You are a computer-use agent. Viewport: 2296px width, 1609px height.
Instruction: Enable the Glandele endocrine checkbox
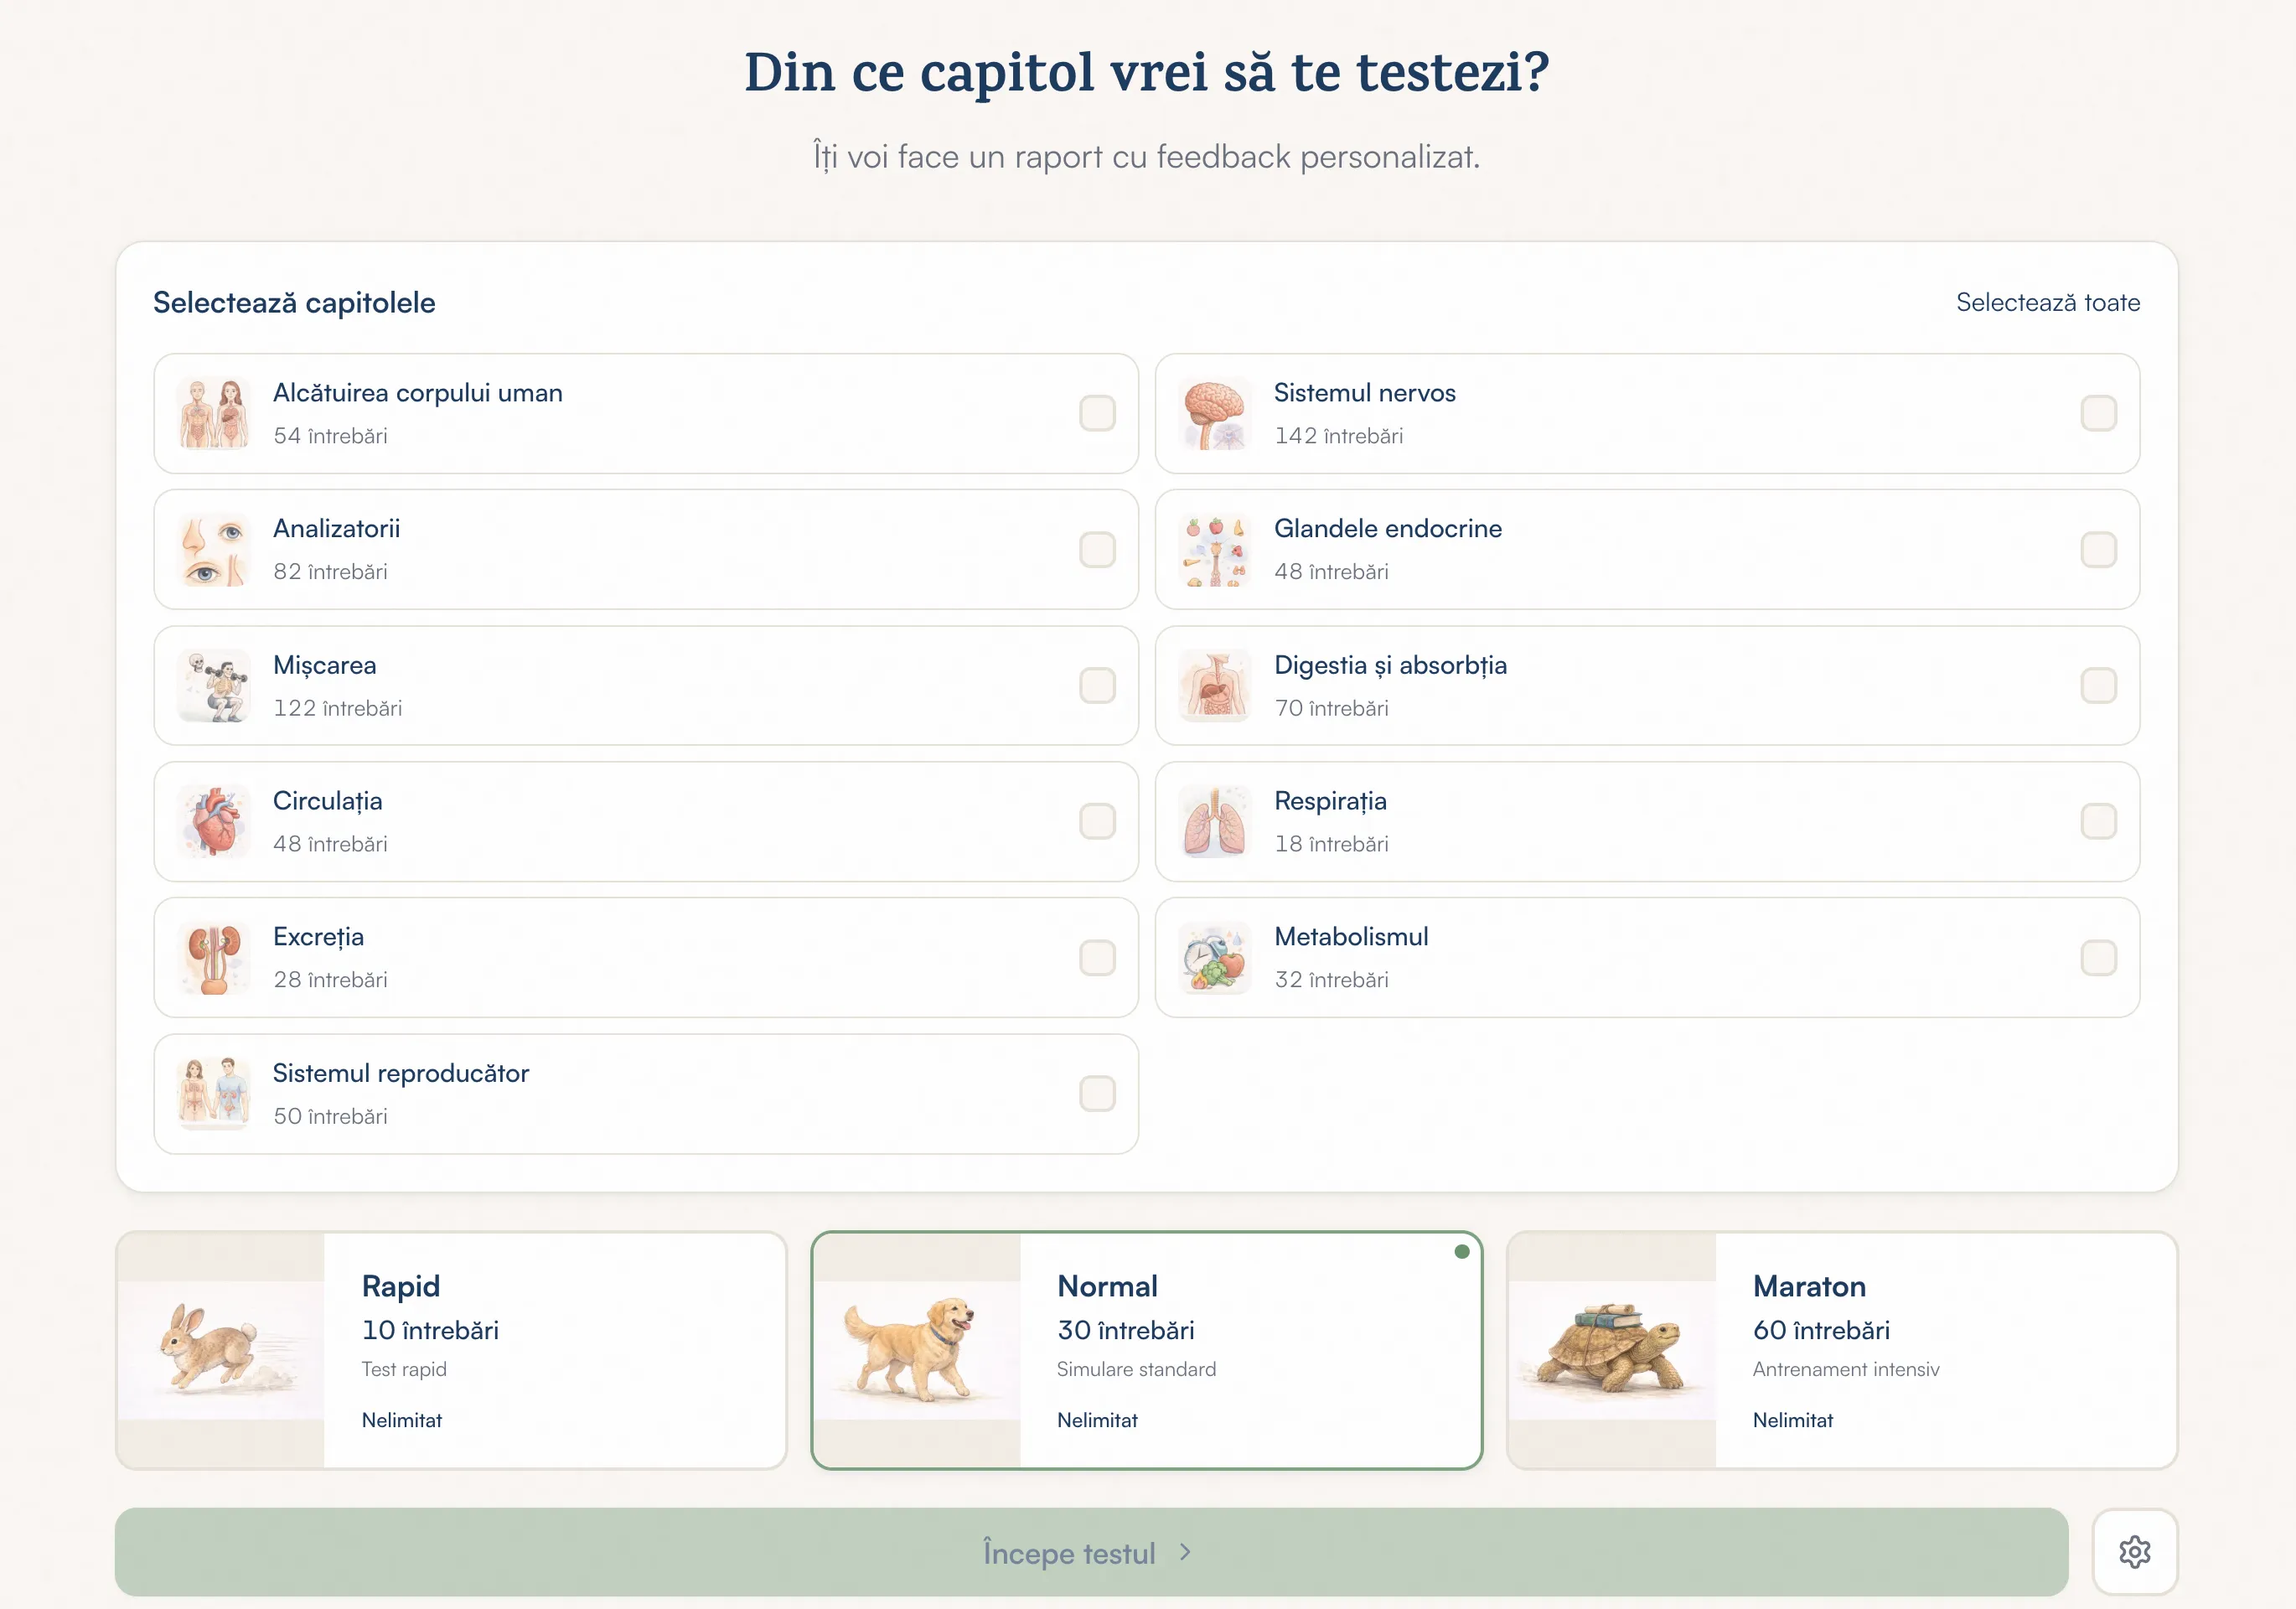point(2100,550)
